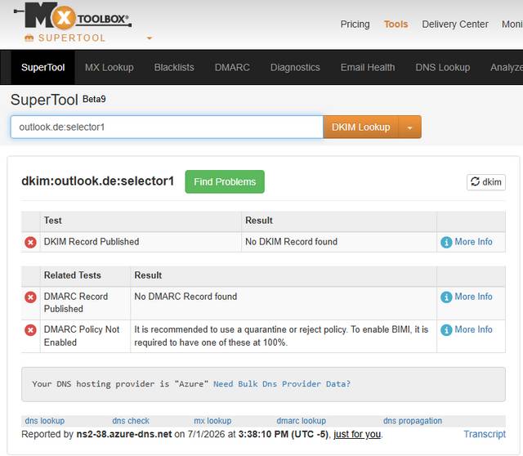Click the ns2-38.azure-dns.net text
This screenshot has height=456, width=523.
tap(124, 434)
